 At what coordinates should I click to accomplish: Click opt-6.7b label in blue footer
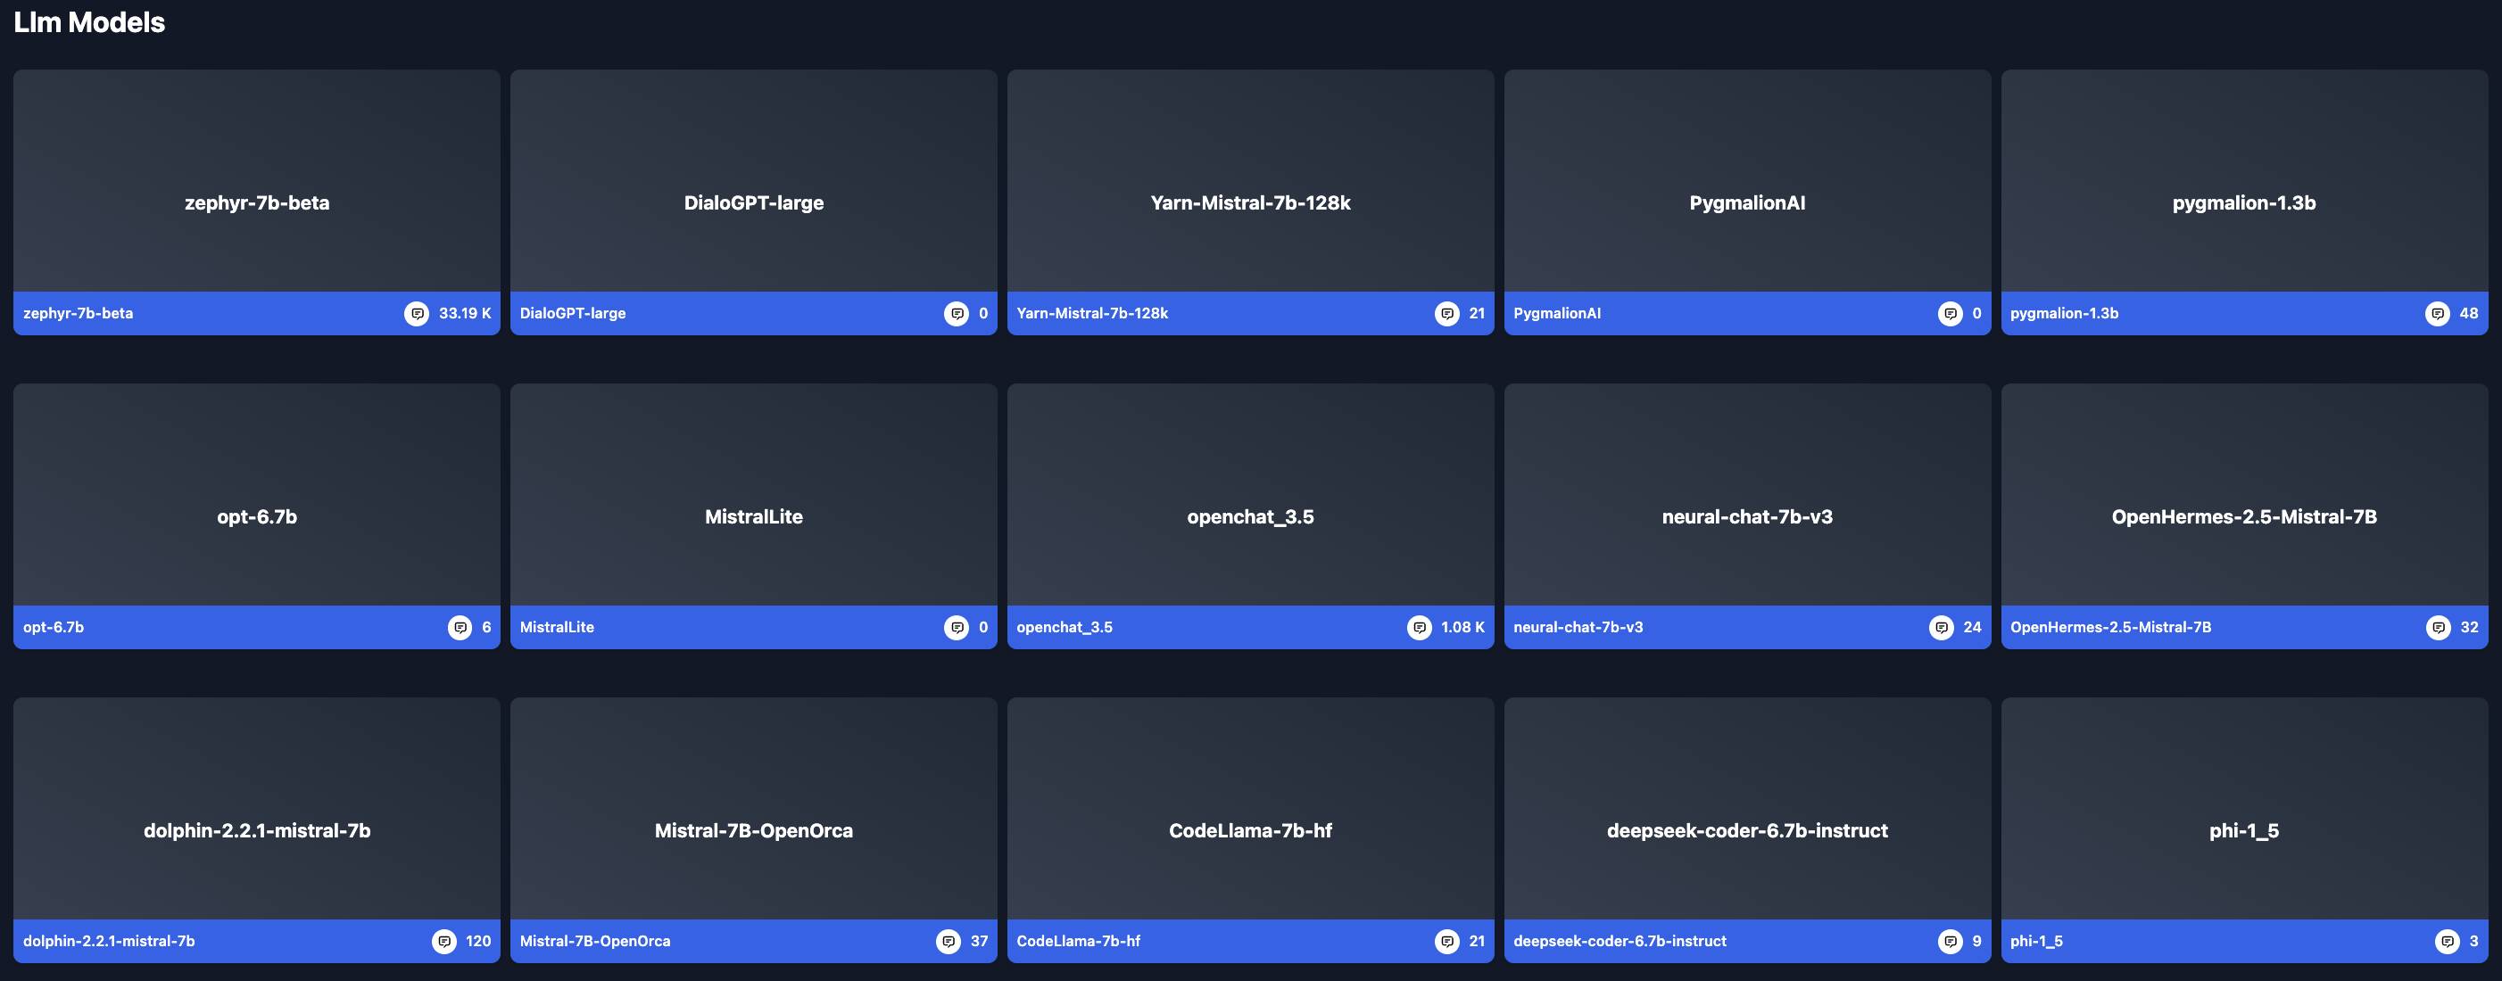[54, 628]
